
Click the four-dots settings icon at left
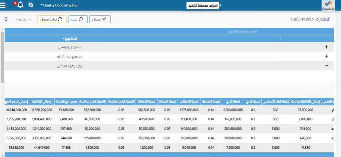click(x=6, y=19)
